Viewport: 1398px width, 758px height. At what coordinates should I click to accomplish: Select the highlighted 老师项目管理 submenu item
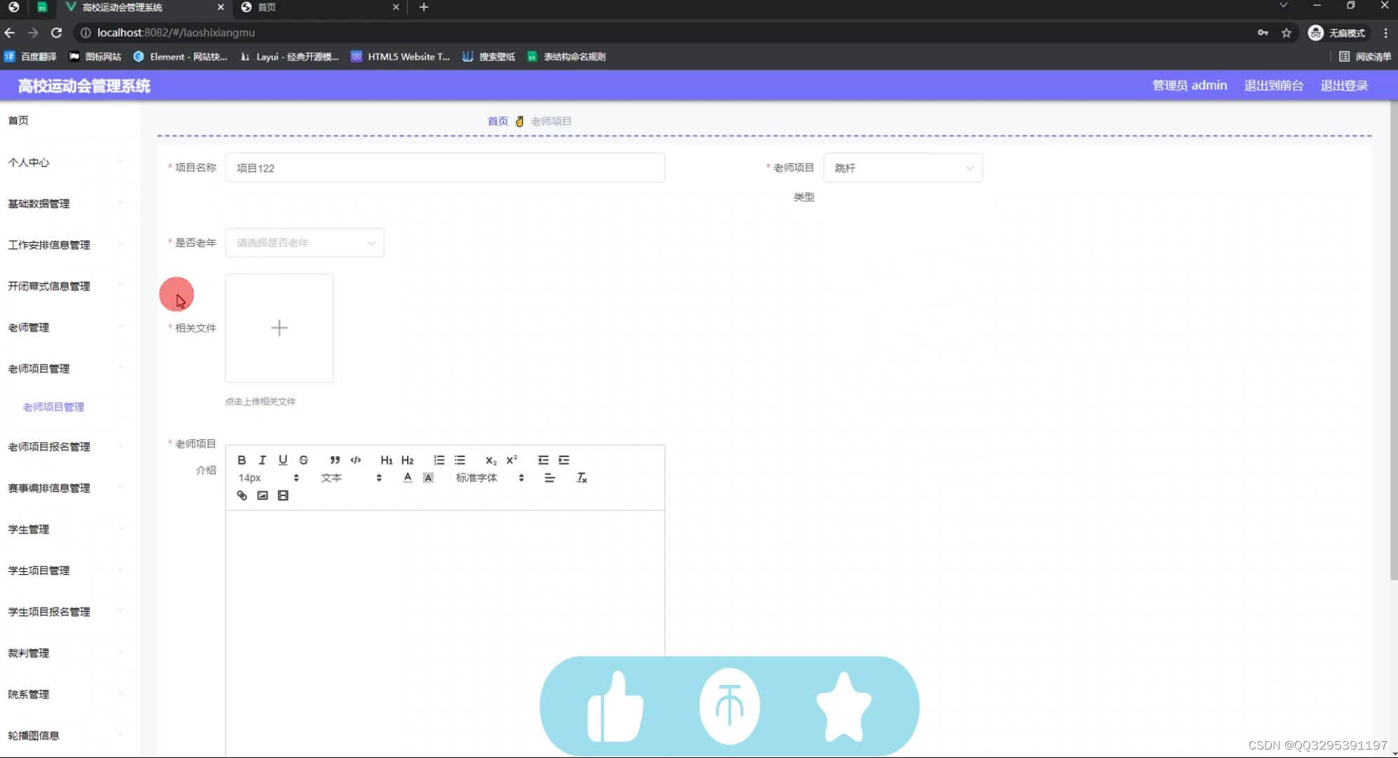[x=53, y=407]
